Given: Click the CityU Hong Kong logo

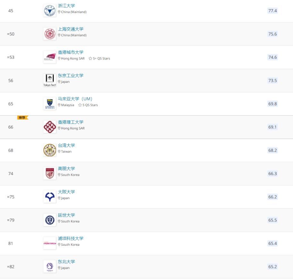Looking at the screenshot, I should point(50,57).
